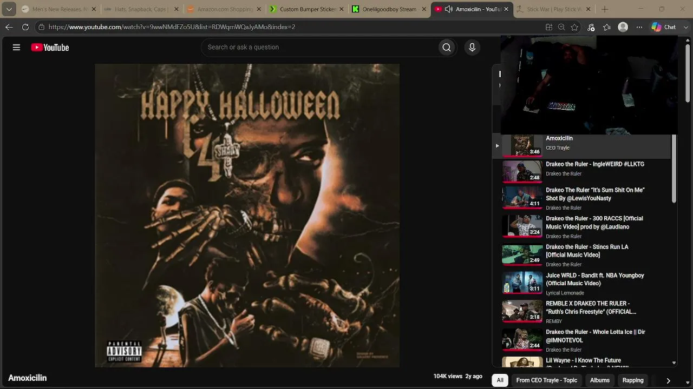Open Ruth's Chris Freestyle video title
The height and width of the screenshot is (389, 693).
591,307
